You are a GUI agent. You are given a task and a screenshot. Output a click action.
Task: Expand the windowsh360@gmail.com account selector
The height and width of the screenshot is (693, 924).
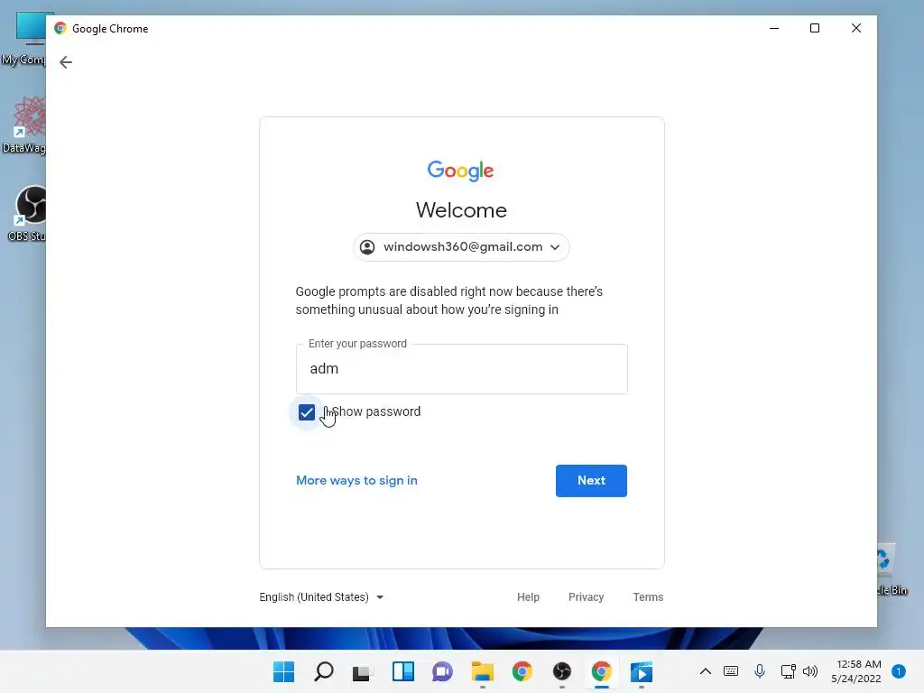tap(461, 247)
